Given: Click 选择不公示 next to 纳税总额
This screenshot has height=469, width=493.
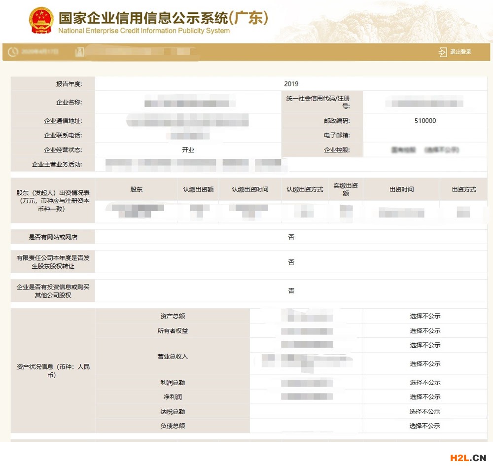Looking at the screenshot, I should click(x=424, y=411).
